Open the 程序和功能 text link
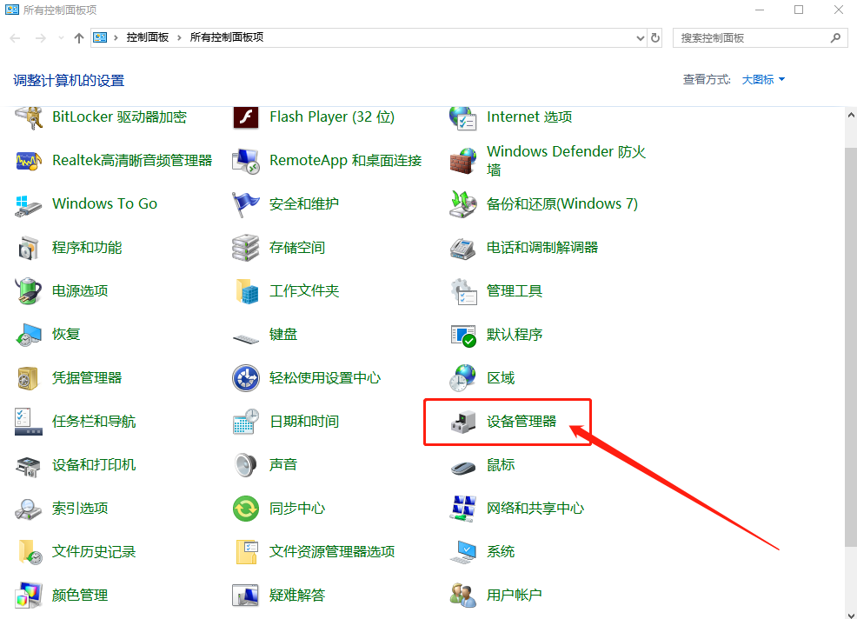 [x=87, y=248]
